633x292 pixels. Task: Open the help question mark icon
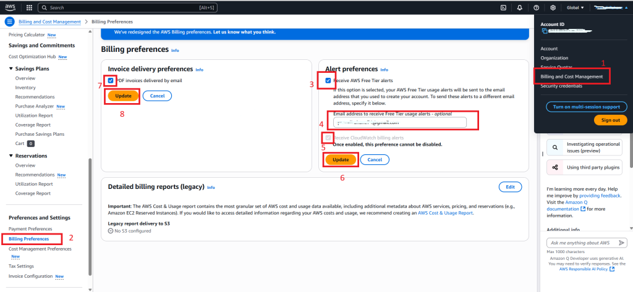pyautogui.click(x=536, y=7)
